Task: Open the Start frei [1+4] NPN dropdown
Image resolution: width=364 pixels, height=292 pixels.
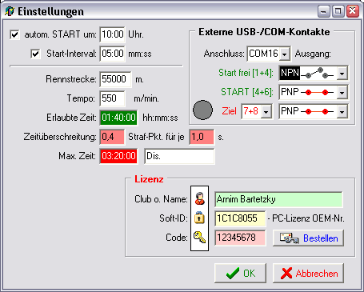Action: coord(342,73)
